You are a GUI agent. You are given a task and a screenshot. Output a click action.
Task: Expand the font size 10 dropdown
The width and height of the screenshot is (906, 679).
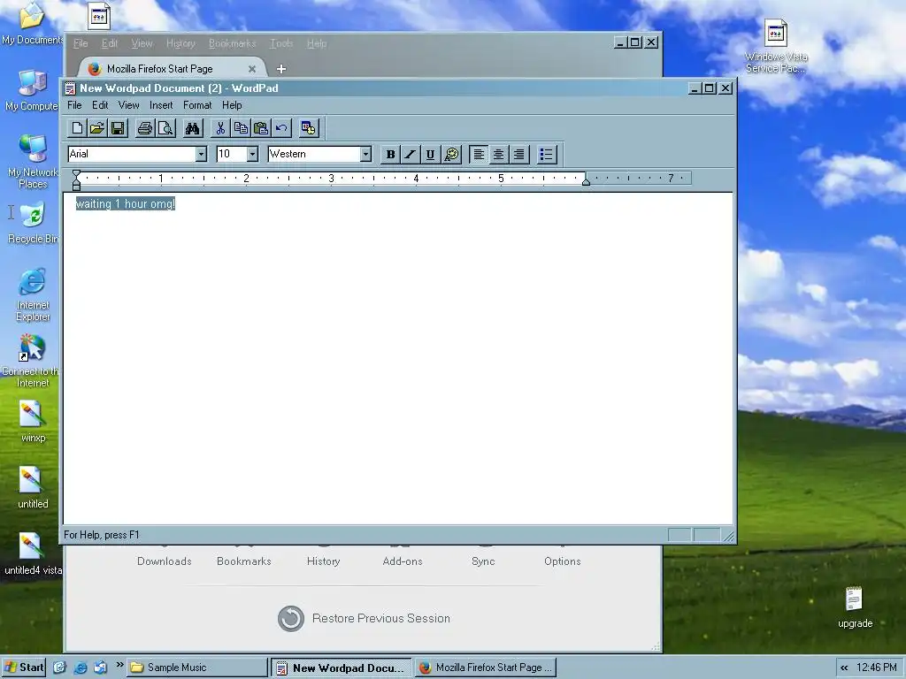click(x=252, y=154)
